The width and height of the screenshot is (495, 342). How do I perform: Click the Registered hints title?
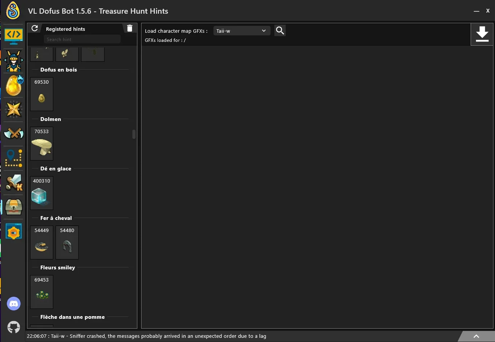[65, 29]
